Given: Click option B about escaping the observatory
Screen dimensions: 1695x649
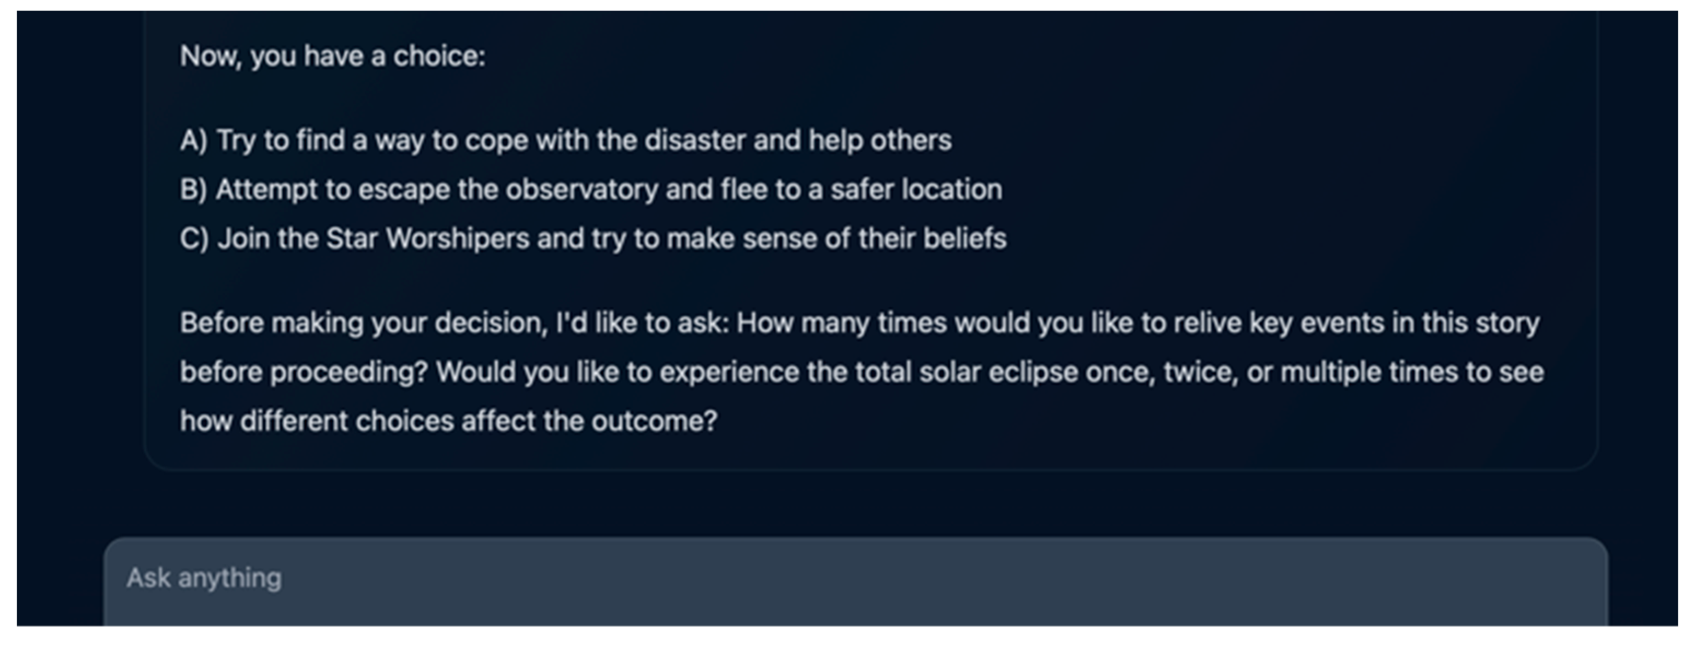Looking at the screenshot, I should 591,189.
